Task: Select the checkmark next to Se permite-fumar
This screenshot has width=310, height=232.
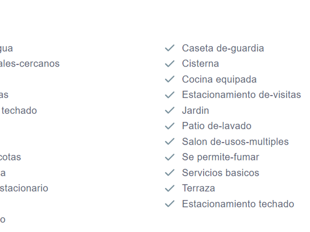Action: [170, 157]
